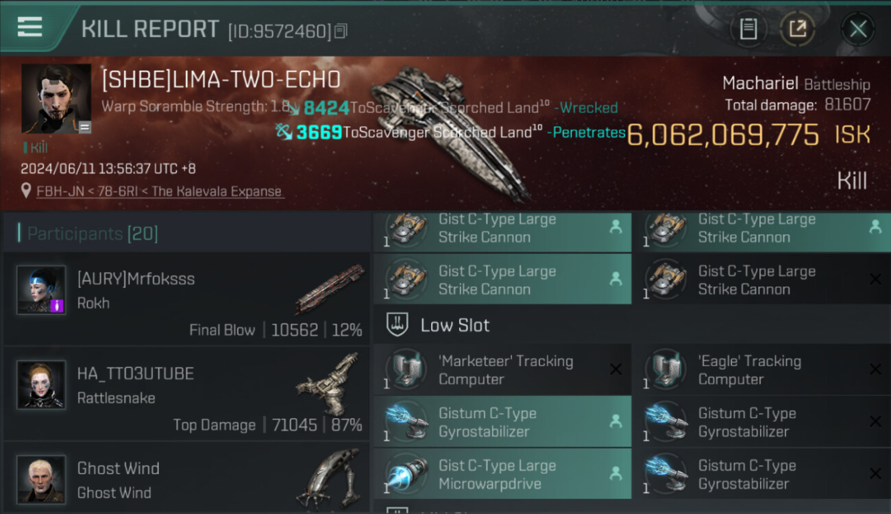Tap the Rattlesnake ship icon
Image resolution: width=891 pixels, height=514 pixels.
[x=330, y=383]
